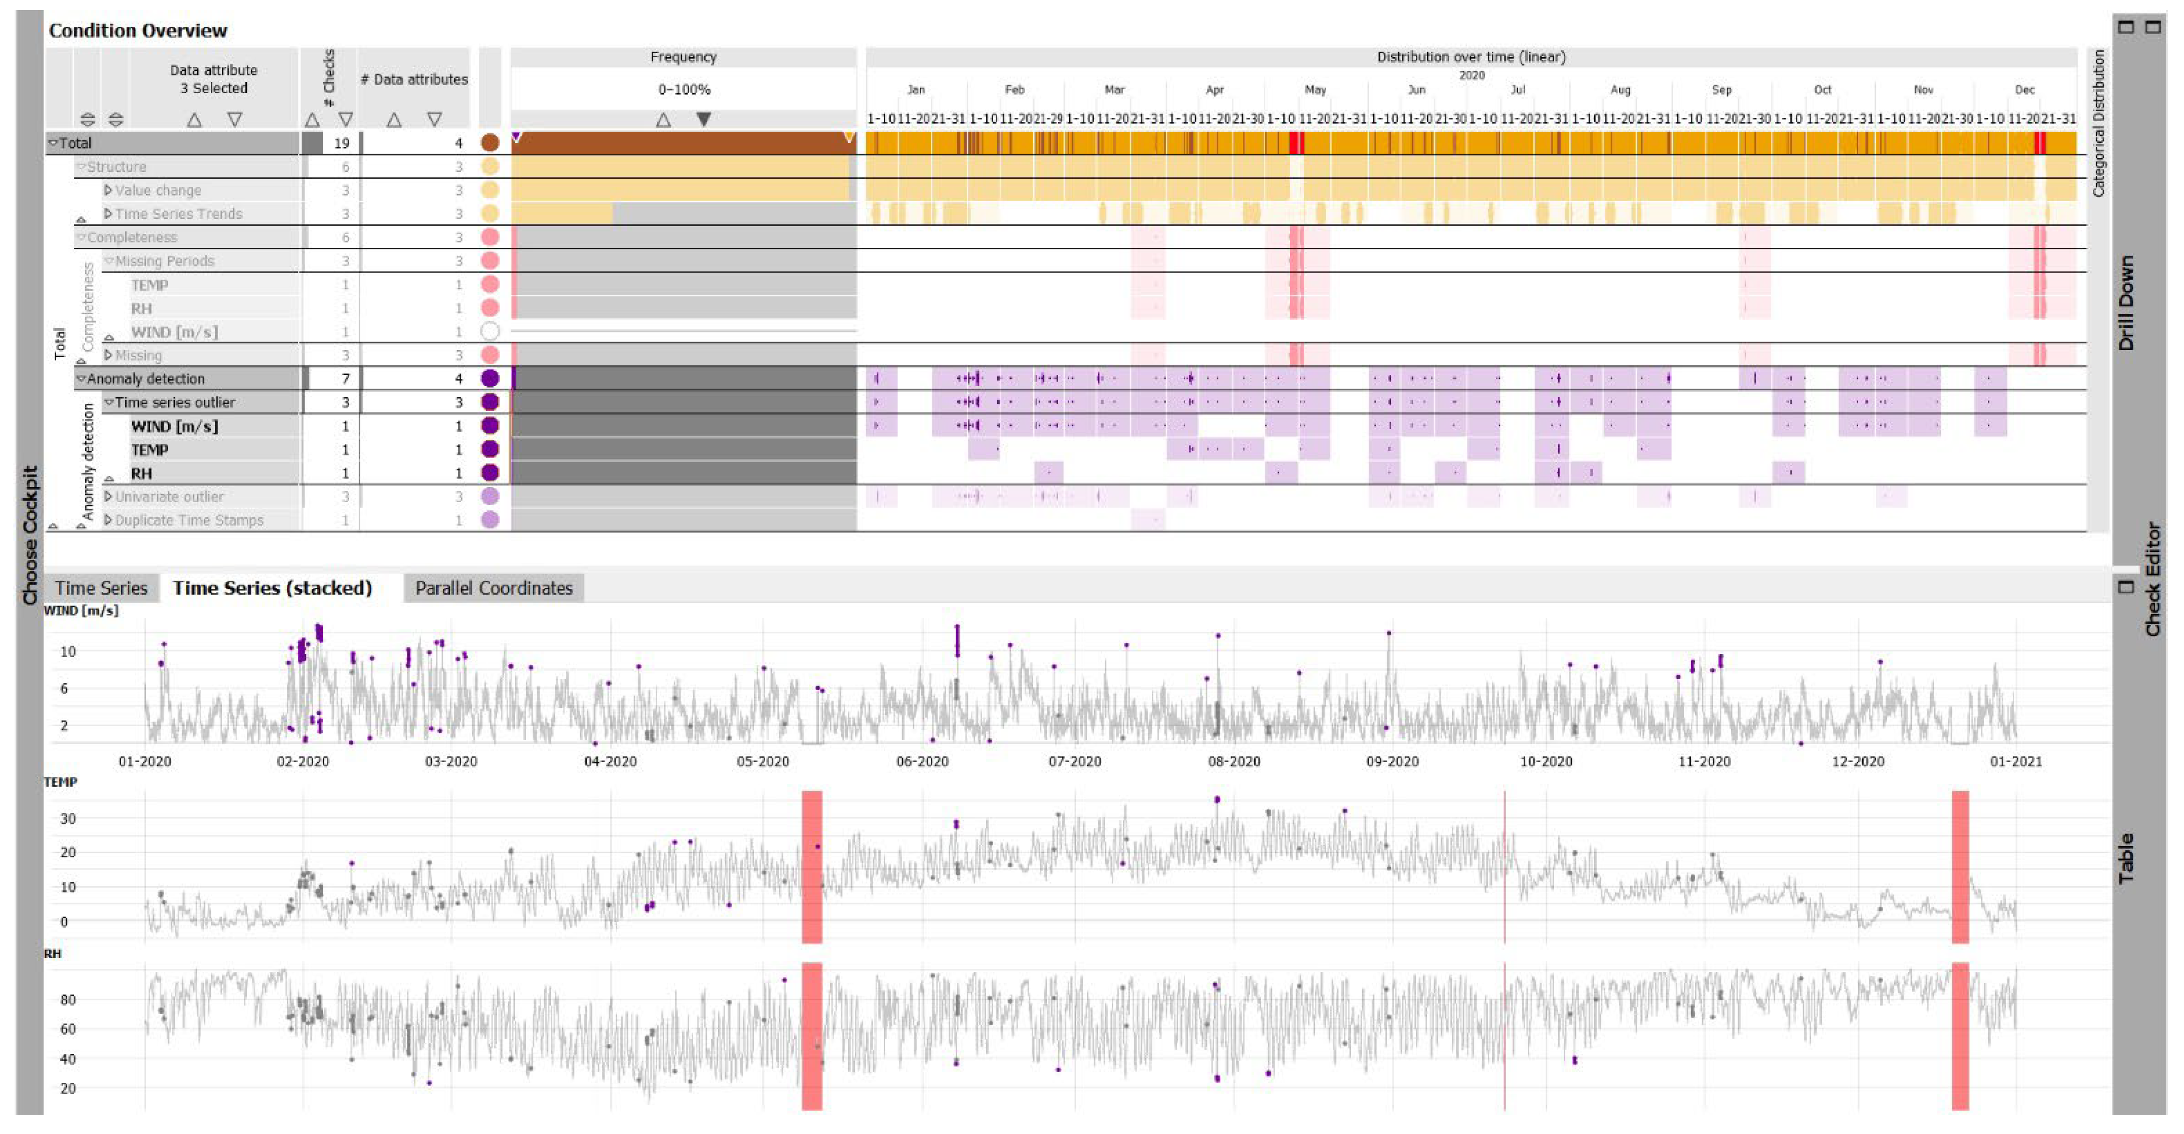Toggle the purple Anomaly detection circle

coord(489,378)
